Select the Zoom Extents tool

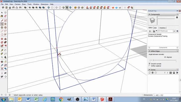coord(2,69)
